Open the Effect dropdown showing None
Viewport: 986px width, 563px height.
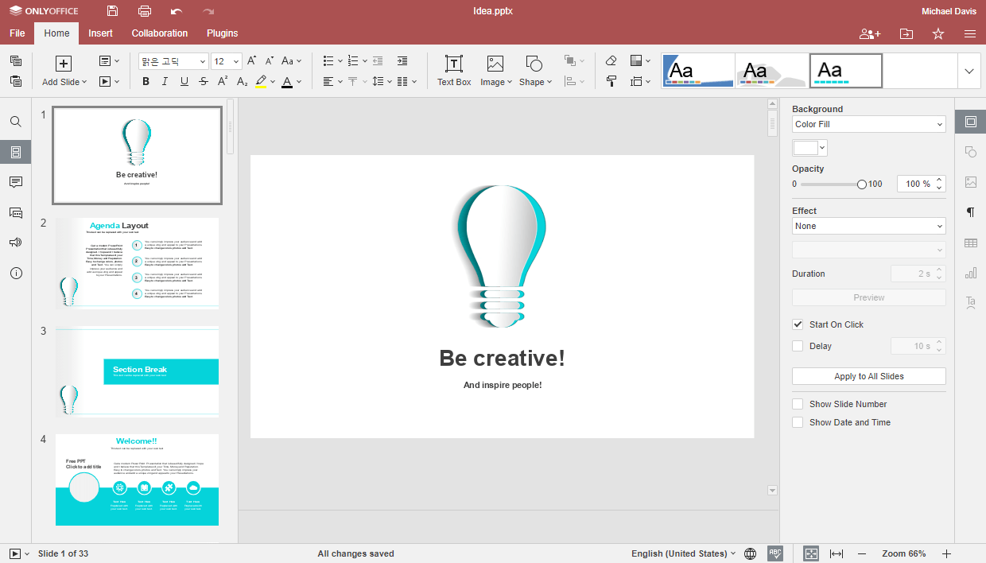868,226
